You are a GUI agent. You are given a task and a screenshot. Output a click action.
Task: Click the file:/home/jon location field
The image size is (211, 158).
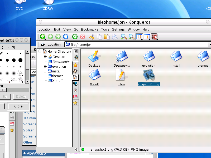[137, 45]
